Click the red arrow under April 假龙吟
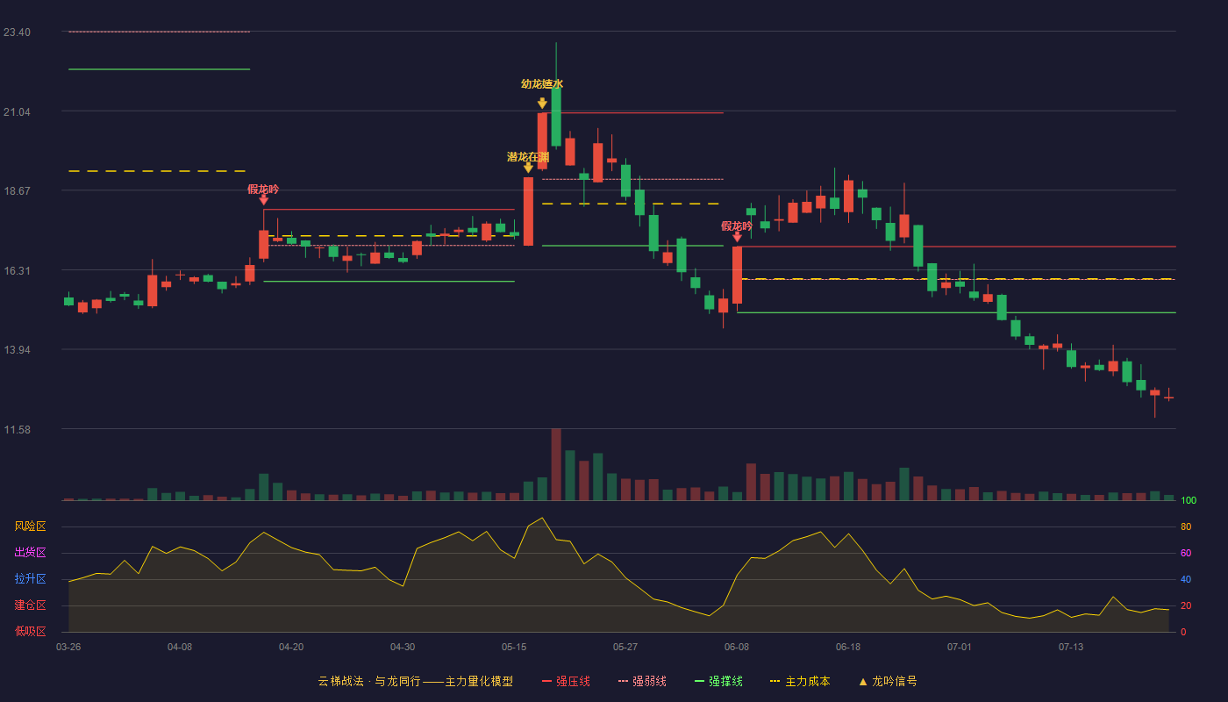This screenshot has width=1228, height=702. (x=263, y=199)
